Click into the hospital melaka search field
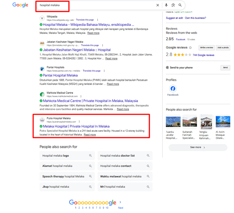 click(95, 5)
